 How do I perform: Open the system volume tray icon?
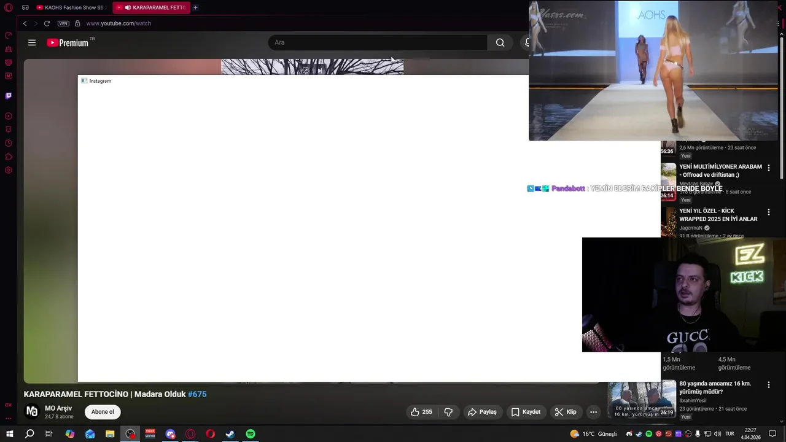click(x=717, y=434)
